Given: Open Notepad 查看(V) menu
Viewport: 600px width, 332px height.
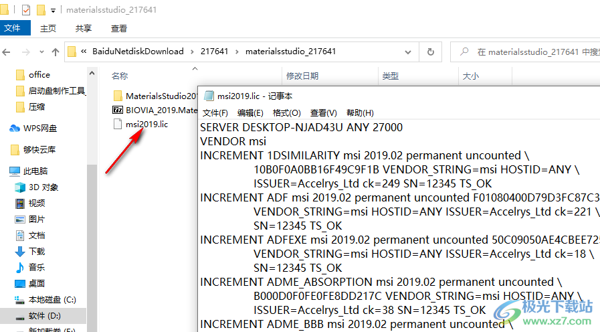Looking at the screenshot, I should click(x=323, y=113).
